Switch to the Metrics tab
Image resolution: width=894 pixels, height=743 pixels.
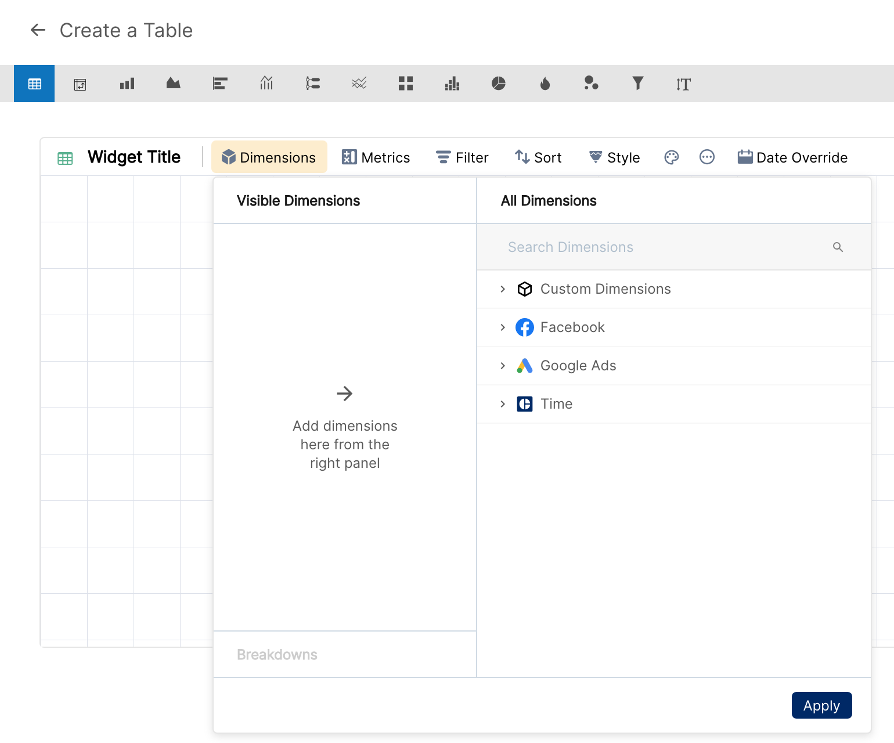click(x=376, y=157)
